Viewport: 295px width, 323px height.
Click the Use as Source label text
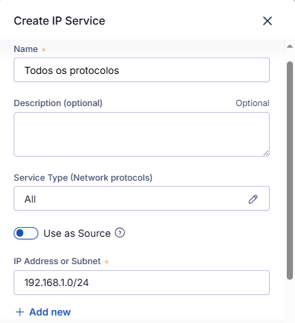pyautogui.click(x=77, y=233)
